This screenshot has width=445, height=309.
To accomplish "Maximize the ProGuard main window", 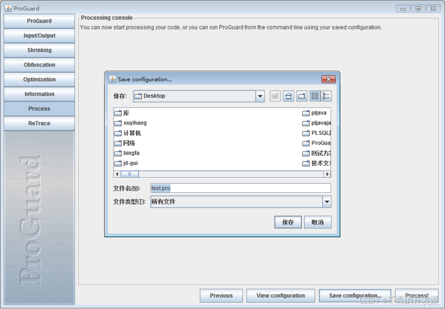I will click(418, 9).
